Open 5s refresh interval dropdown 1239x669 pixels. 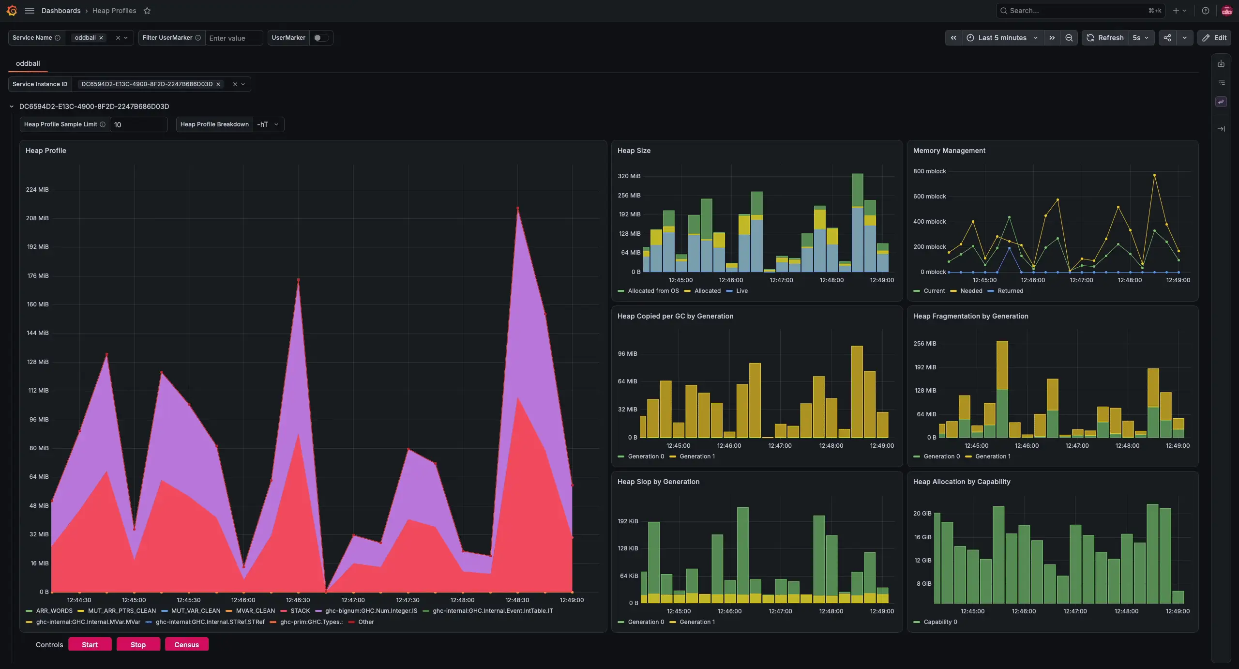[x=1141, y=38]
